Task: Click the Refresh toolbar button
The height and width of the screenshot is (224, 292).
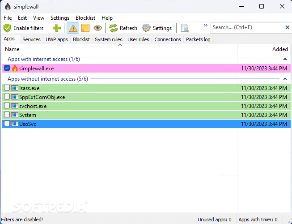Action: [123, 28]
